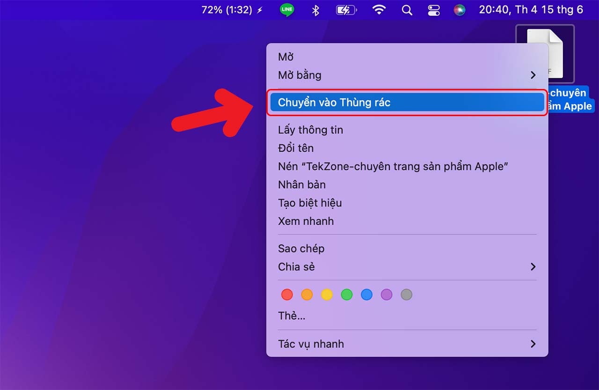599x390 pixels.
Task: Choose Tạo biệt hiệu option
Action: coord(407,203)
